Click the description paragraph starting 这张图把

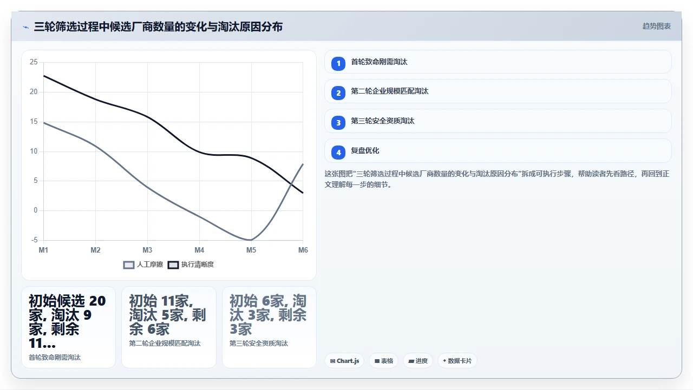(498, 179)
